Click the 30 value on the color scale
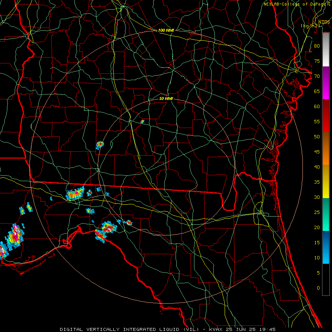 317,197
